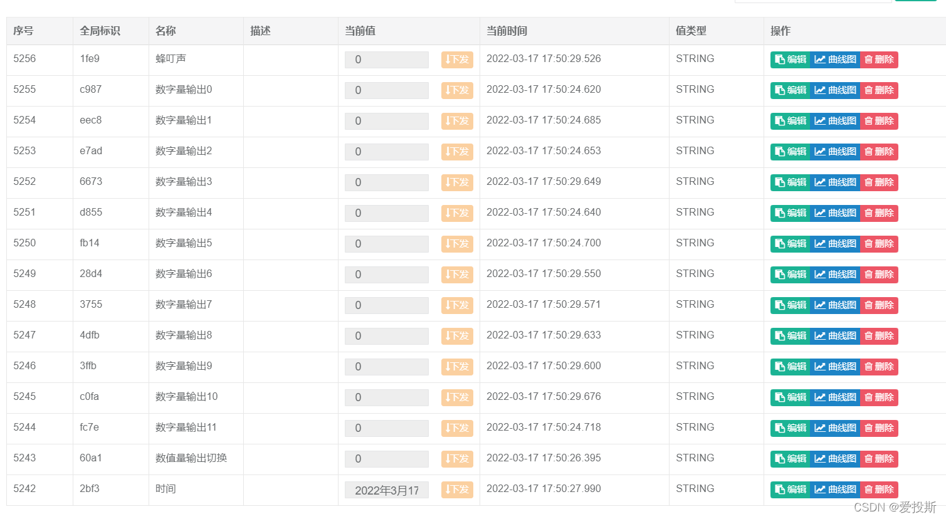Image resolution: width=946 pixels, height=519 pixels.
Task: Open 曲线图 for 时间 row
Action: click(835, 490)
